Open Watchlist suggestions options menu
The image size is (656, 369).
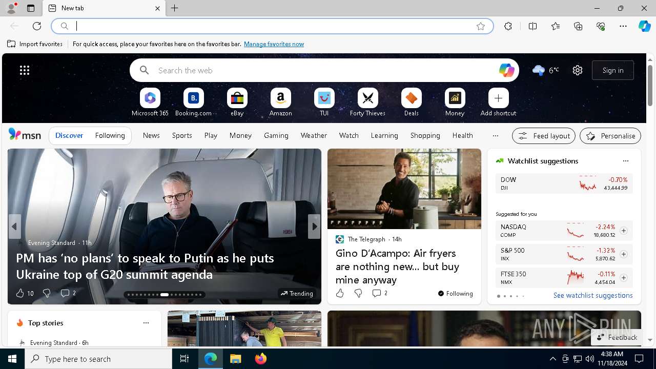click(x=625, y=161)
